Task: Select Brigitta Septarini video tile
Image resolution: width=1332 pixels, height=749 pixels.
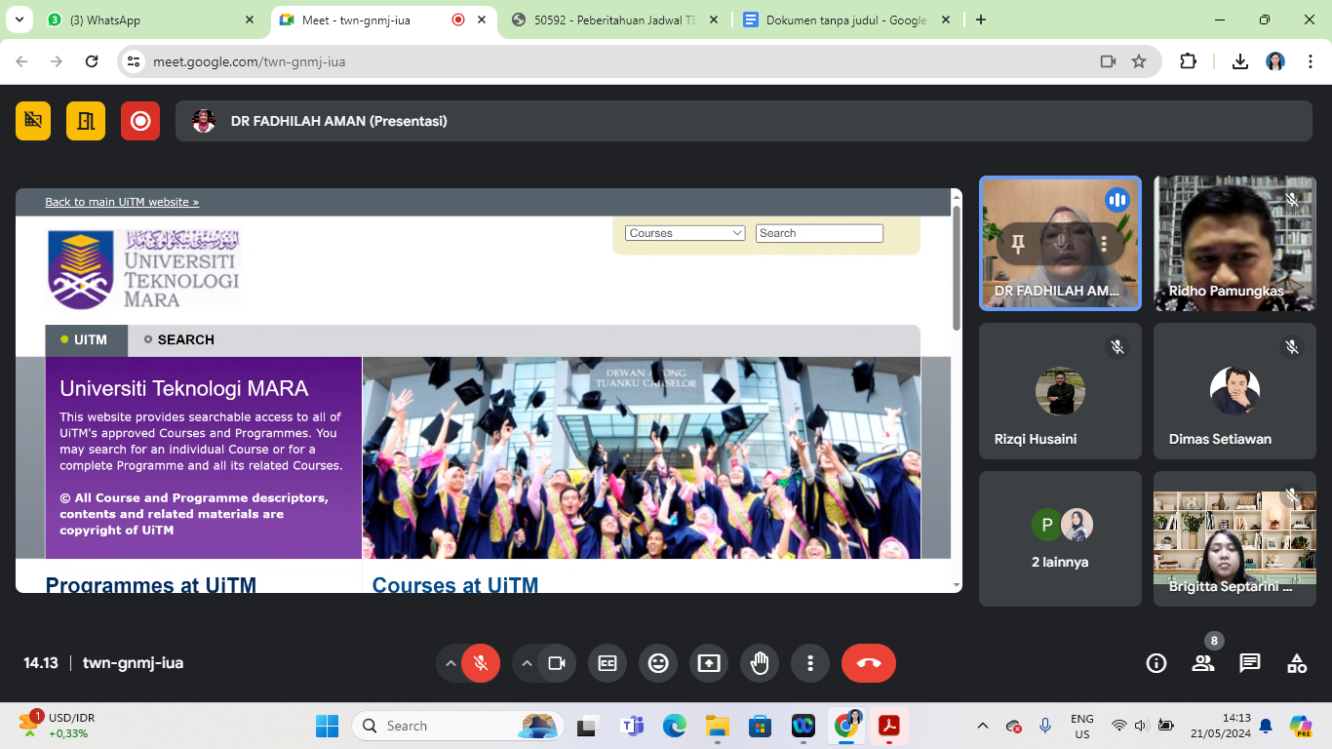Action: tap(1234, 539)
